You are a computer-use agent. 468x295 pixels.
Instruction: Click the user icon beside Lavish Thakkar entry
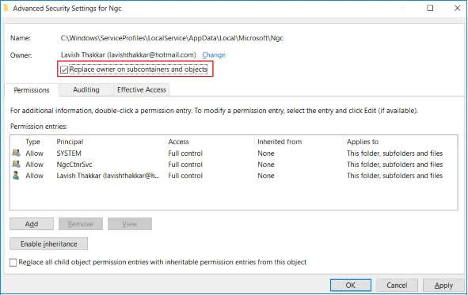16,176
